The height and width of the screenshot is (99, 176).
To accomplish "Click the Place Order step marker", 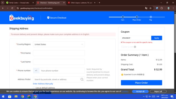I will tap(137, 17).
